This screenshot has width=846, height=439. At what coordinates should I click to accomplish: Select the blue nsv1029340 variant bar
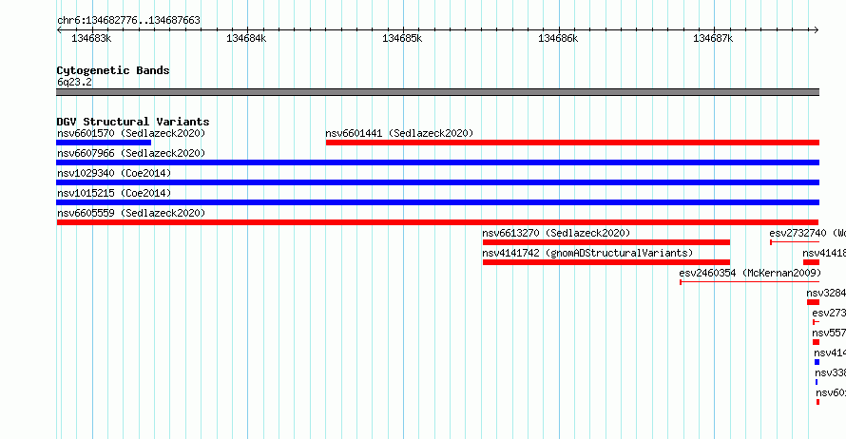click(x=437, y=182)
